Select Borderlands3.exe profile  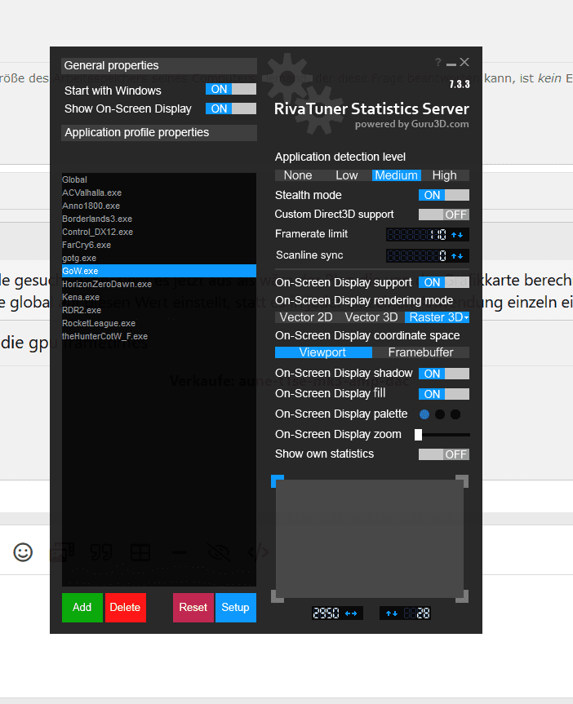(159, 219)
